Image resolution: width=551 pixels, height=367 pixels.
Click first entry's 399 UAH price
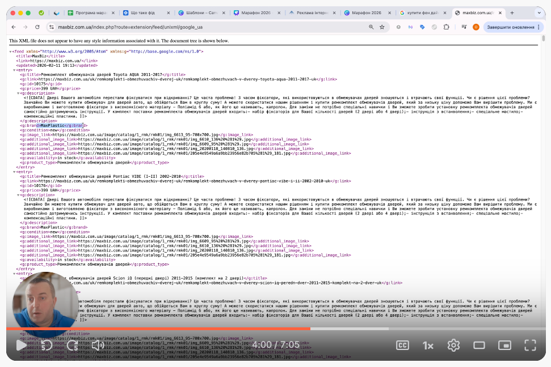(x=49, y=88)
